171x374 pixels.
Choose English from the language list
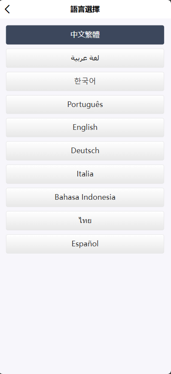(85, 128)
